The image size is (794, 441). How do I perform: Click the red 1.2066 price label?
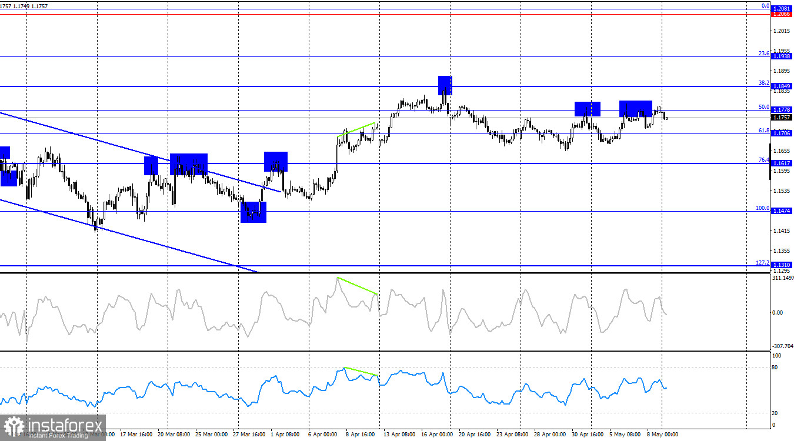coord(782,14)
